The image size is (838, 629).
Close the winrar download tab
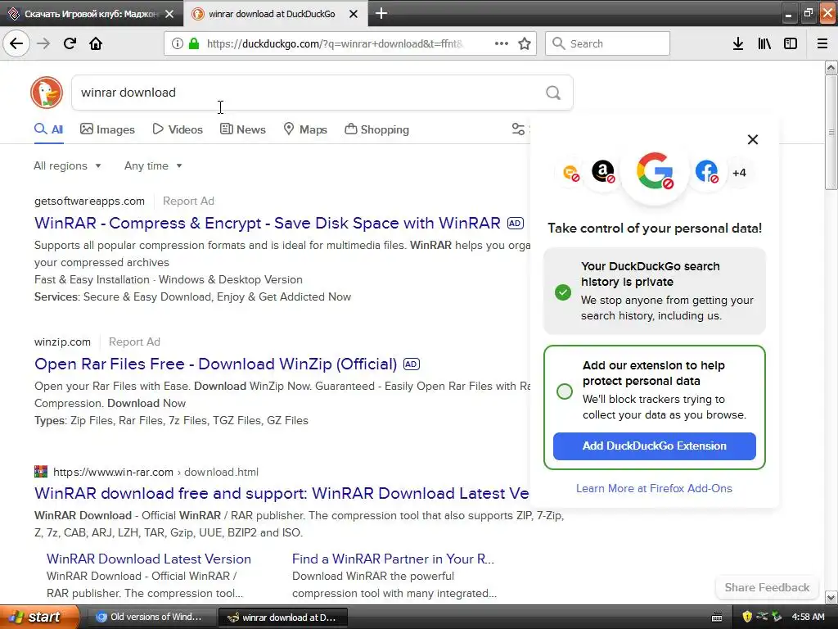pos(354,14)
